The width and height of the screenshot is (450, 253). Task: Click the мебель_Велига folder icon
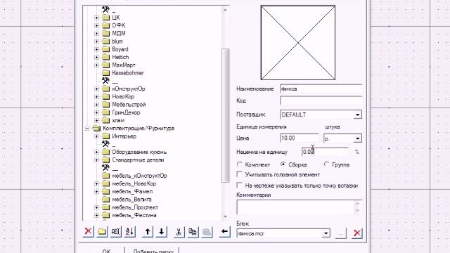(106, 200)
